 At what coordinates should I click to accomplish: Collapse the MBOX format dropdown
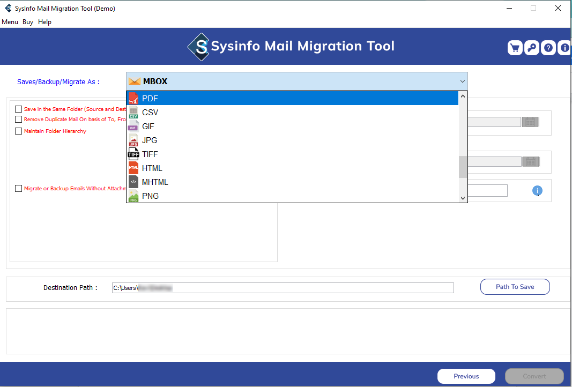(462, 81)
